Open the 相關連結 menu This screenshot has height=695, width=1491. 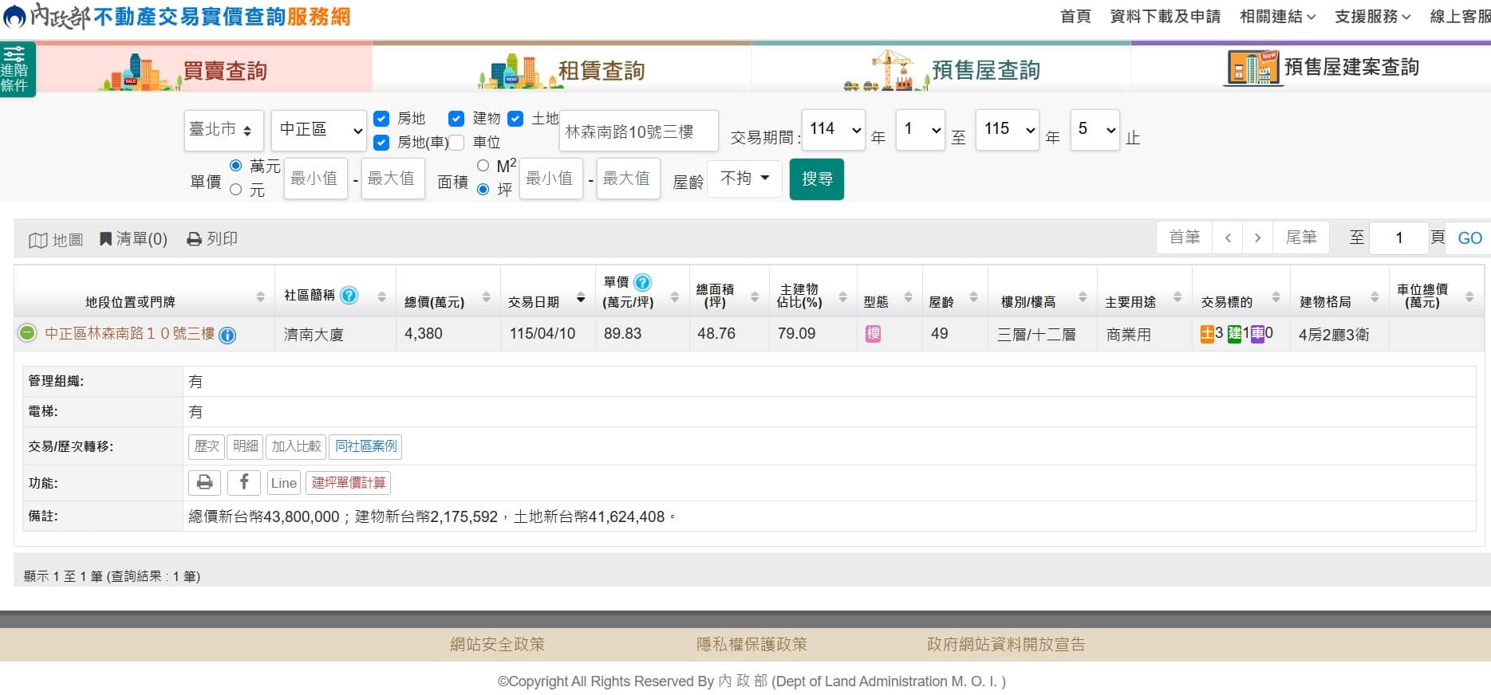click(x=1277, y=16)
